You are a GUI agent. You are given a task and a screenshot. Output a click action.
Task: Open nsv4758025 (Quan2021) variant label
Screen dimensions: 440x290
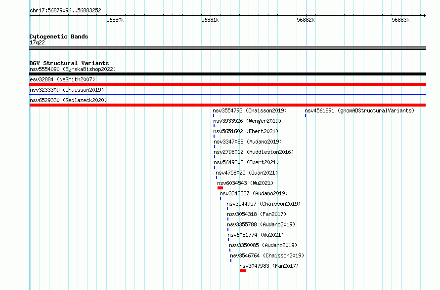[247, 173]
